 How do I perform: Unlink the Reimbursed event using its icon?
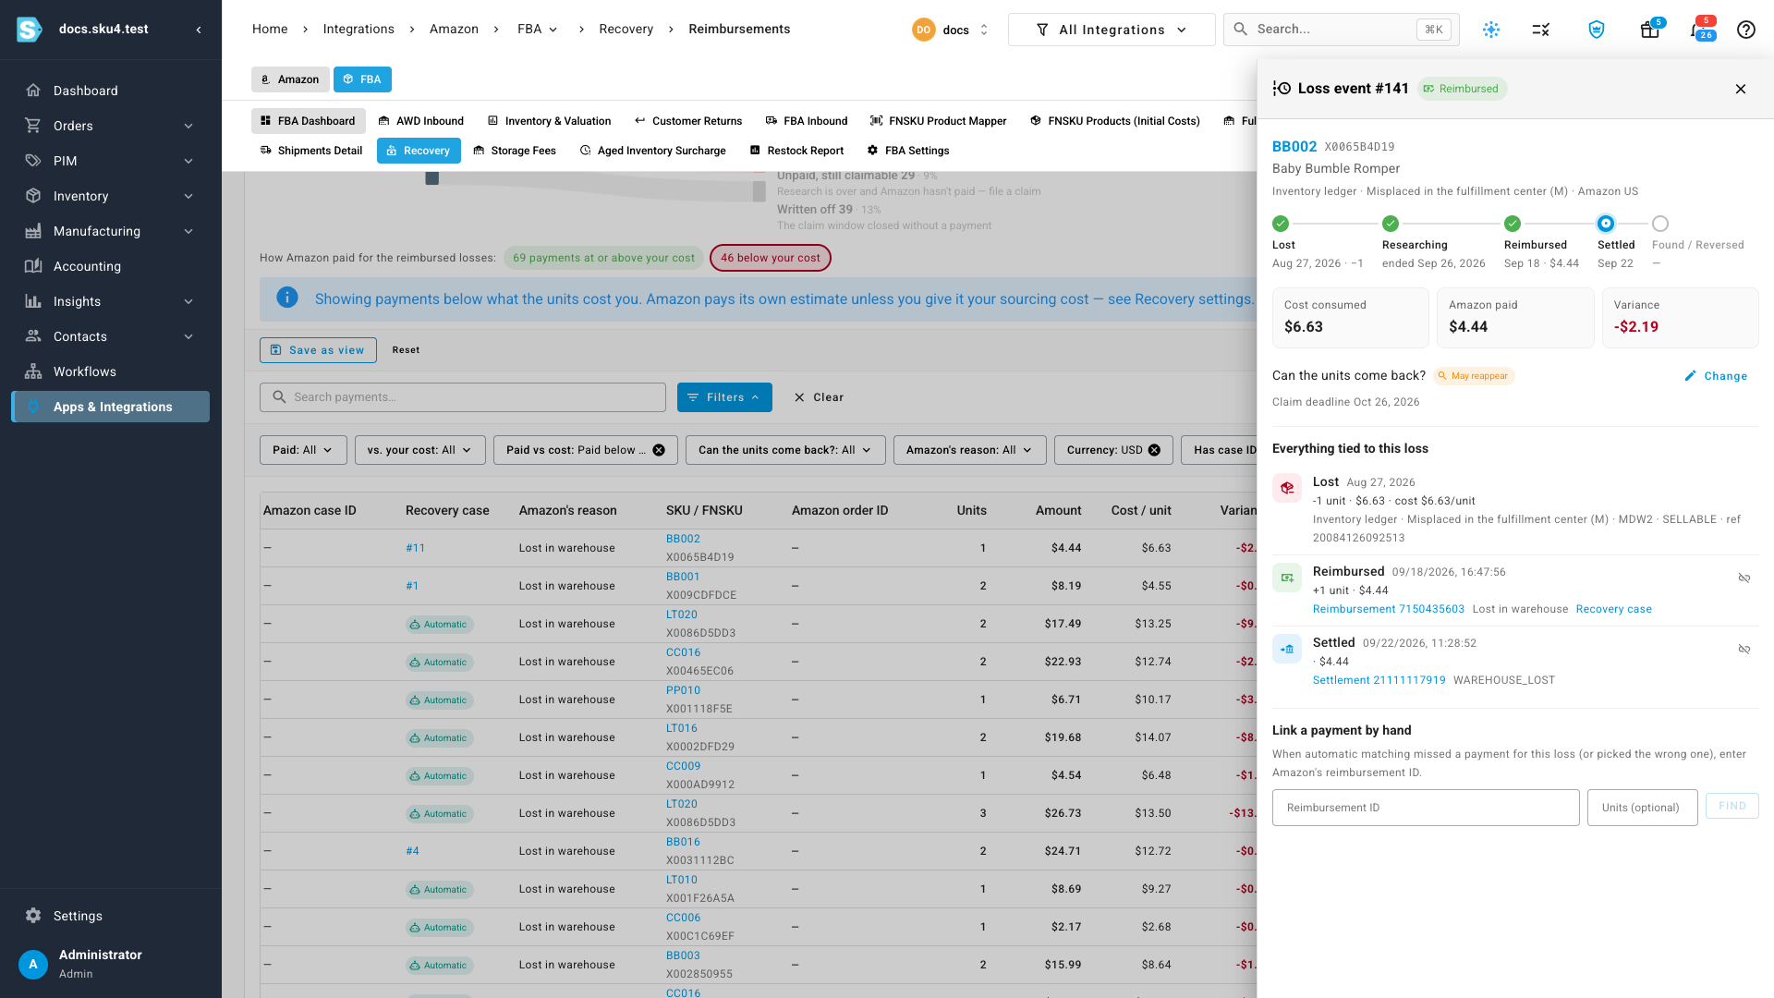(1744, 578)
